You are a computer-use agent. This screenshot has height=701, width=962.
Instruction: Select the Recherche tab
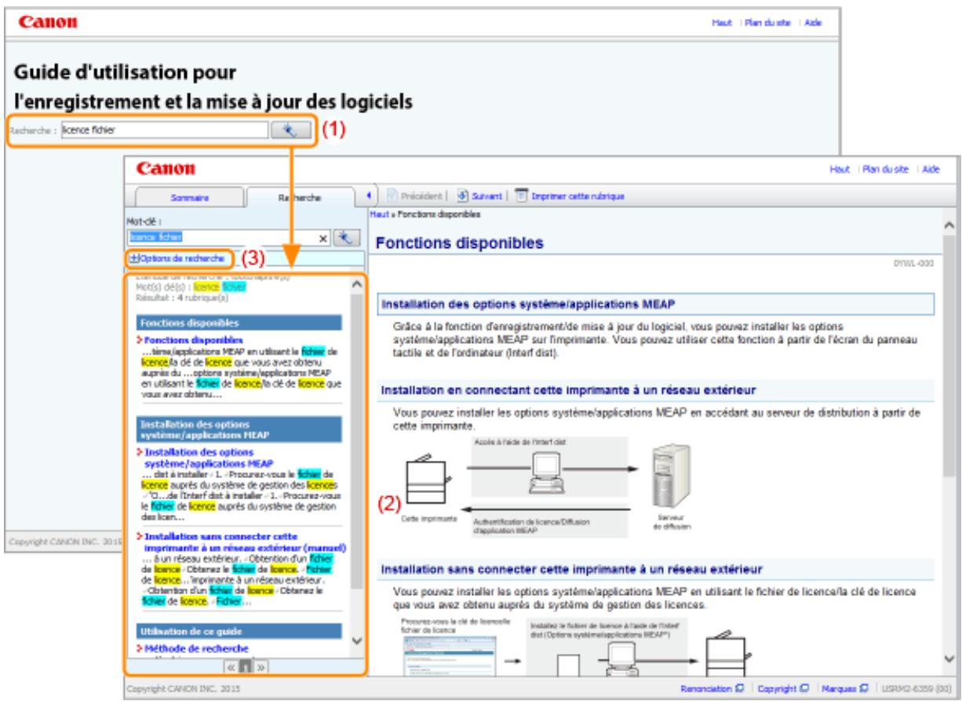pos(301,199)
